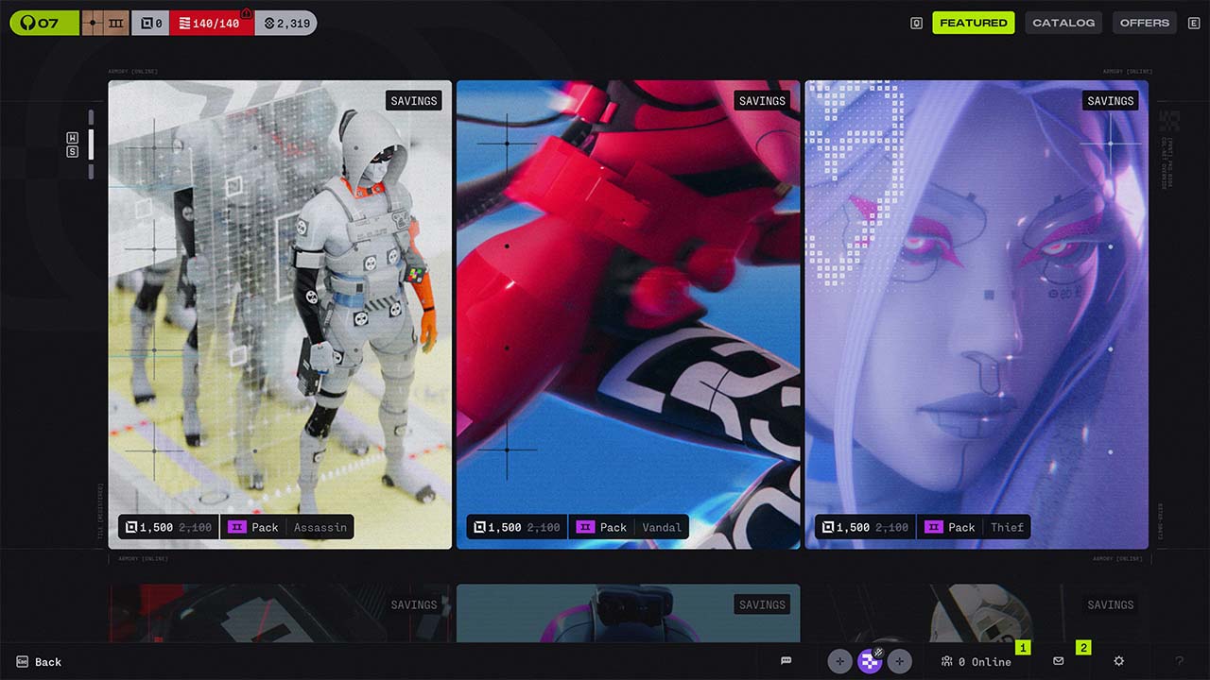Open the Thief pack card
This screenshot has height=680, width=1210.
pos(977,314)
